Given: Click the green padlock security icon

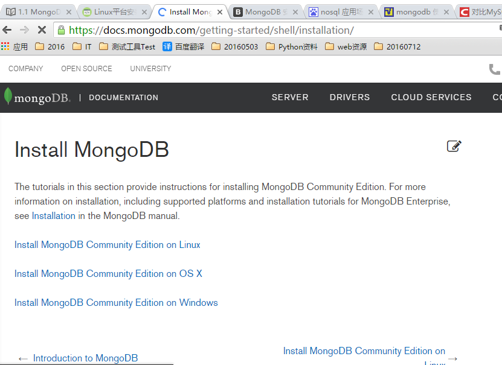Looking at the screenshot, I should click(x=61, y=30).
